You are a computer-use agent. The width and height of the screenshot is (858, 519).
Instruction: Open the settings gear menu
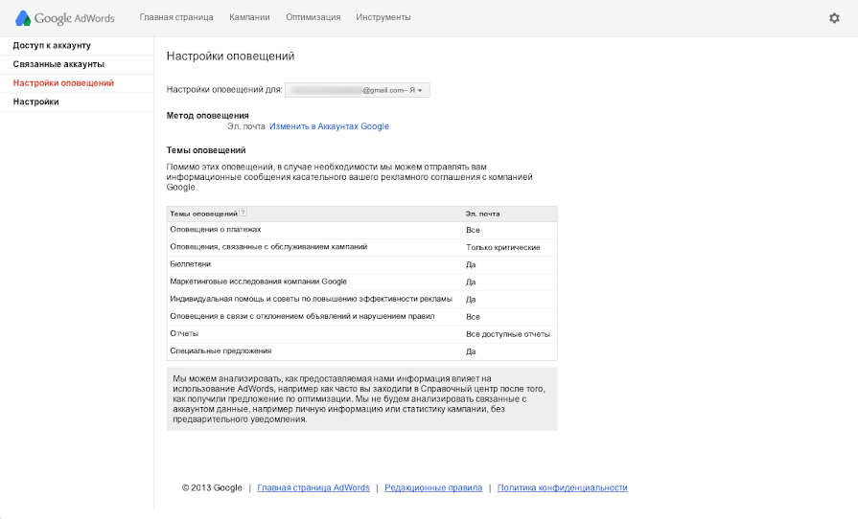click(x=833, y=18)
